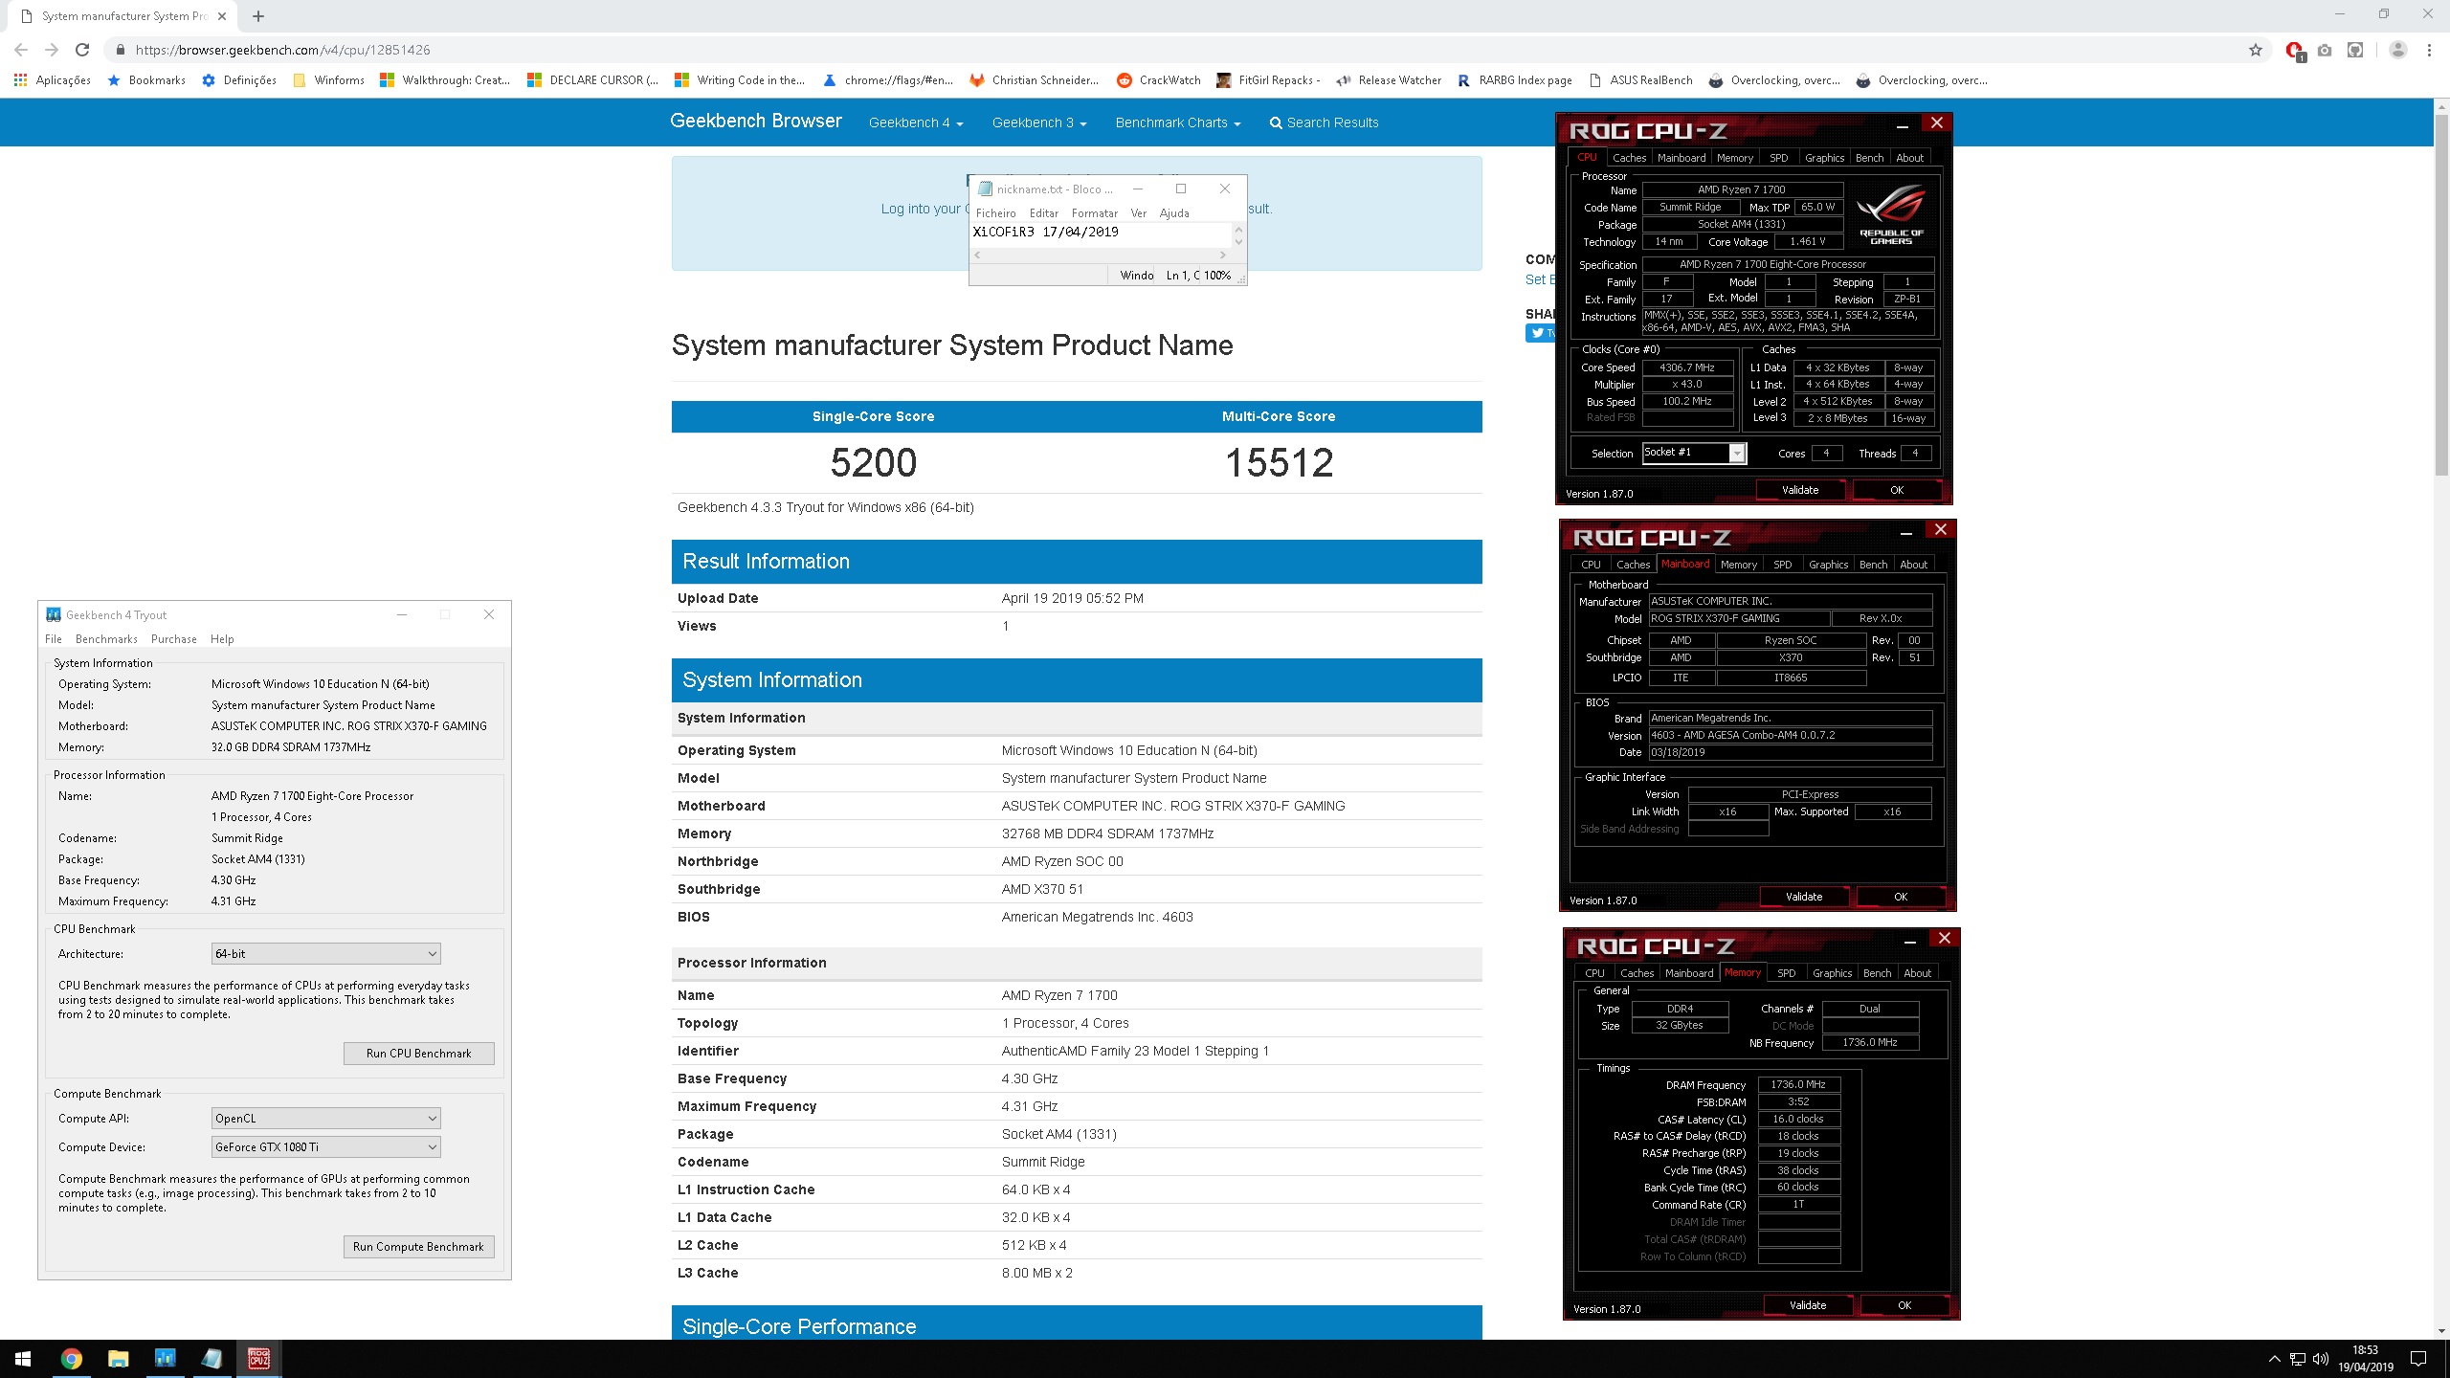Open Notepad Ficheiro menu
The image size is (2450, 1378).
coord(995,213)
